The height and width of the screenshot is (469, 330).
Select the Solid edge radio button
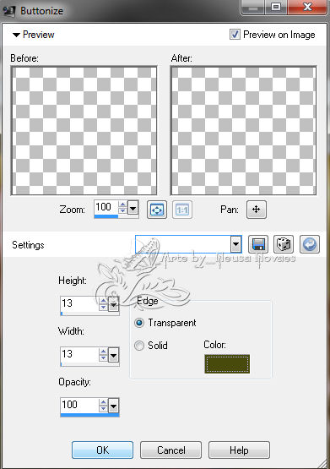139,346
